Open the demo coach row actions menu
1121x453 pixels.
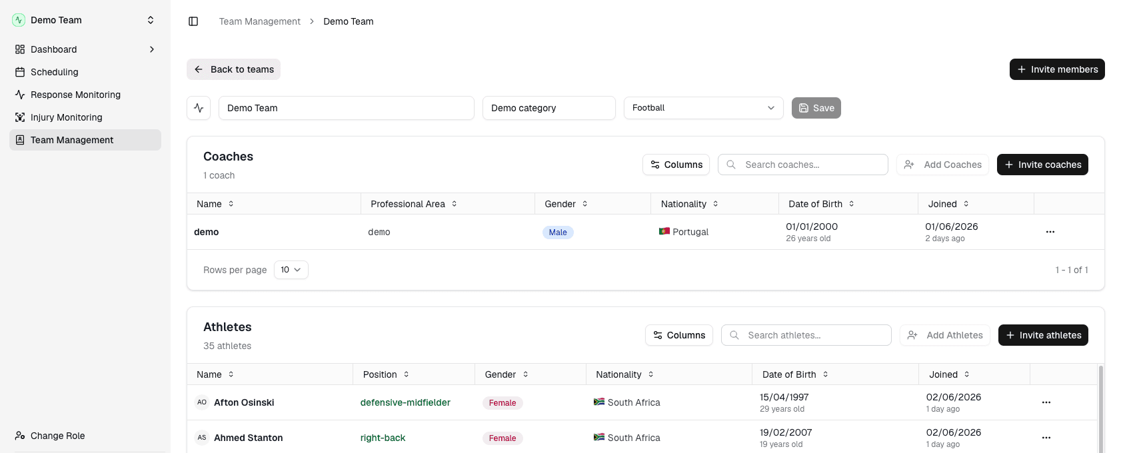coord(1050,232)
